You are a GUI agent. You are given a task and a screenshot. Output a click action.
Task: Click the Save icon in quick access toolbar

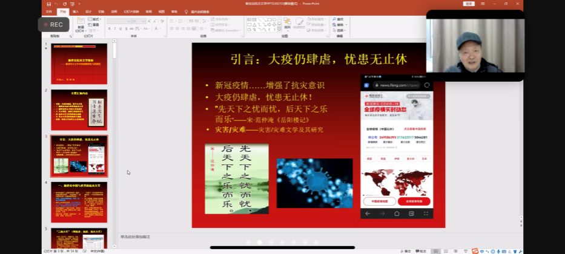(x=48, y=4)
